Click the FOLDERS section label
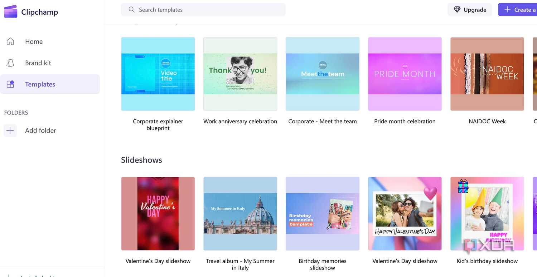 [16, 113]
